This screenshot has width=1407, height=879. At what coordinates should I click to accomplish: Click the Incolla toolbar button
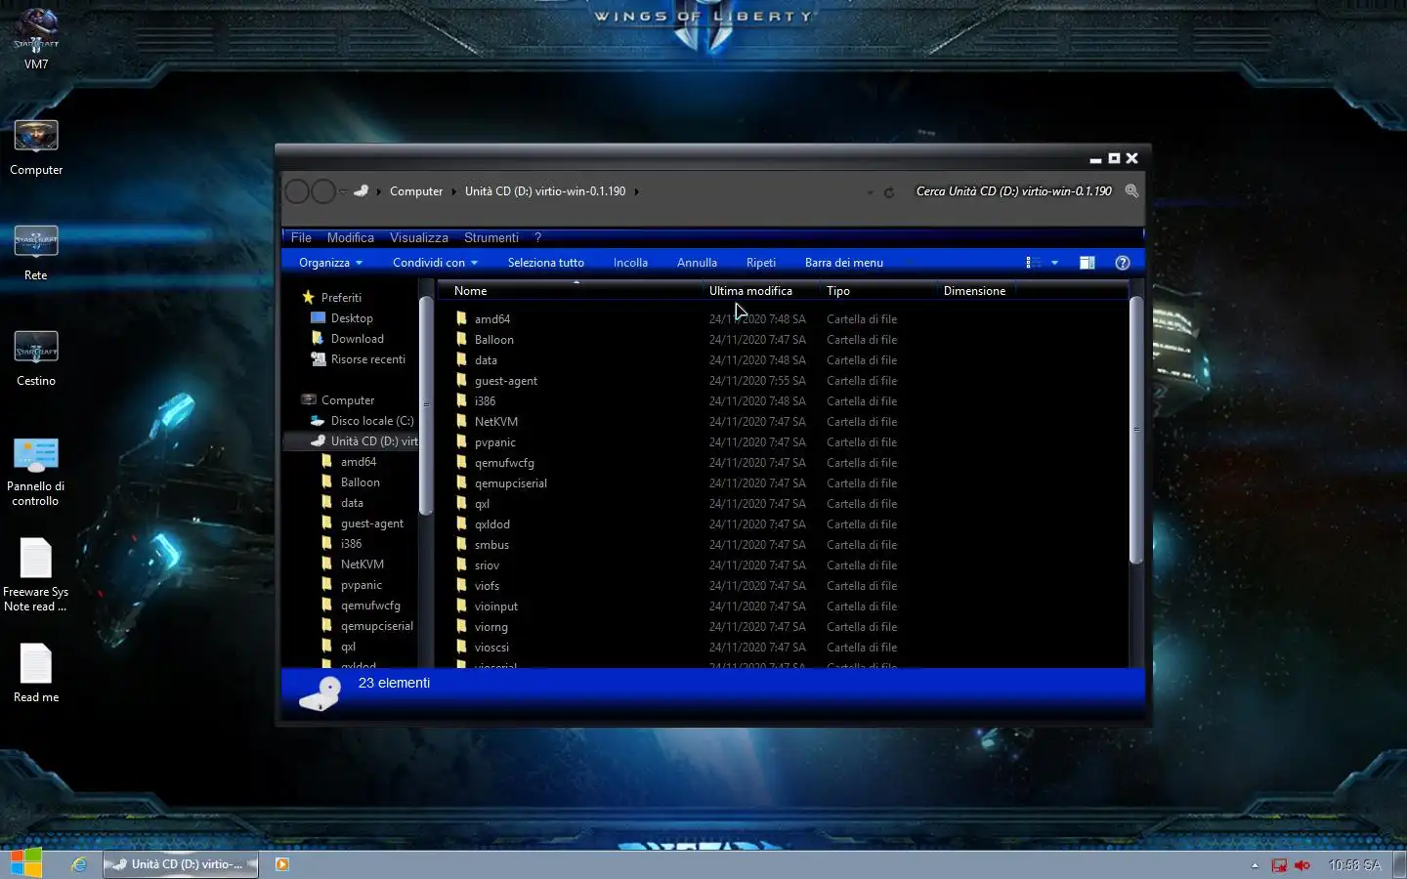tap(630, 263)
